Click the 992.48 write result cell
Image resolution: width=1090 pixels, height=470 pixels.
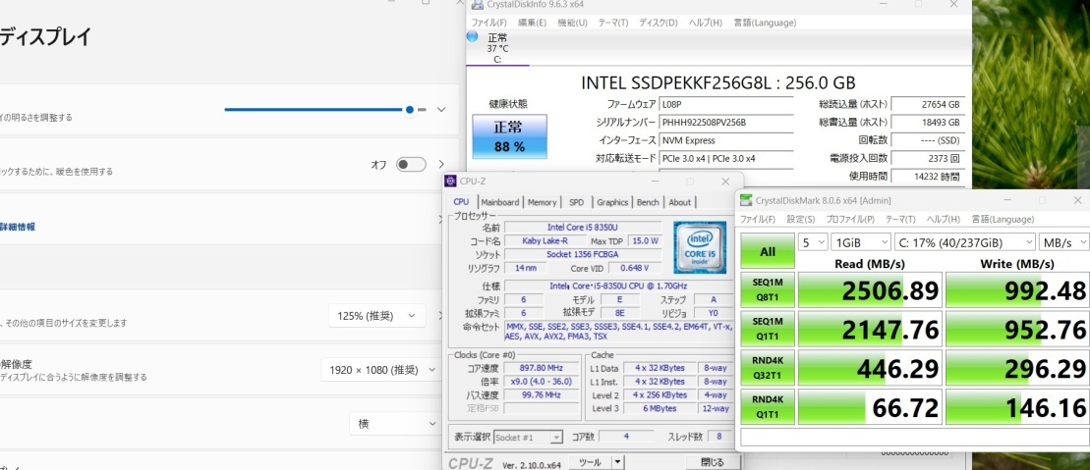(1017, 290)
